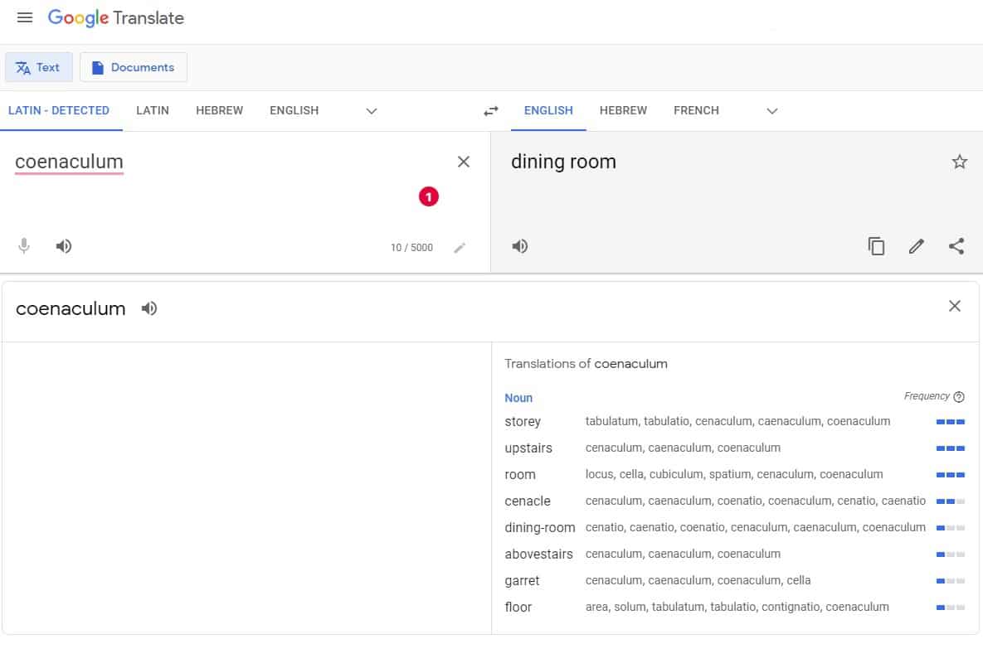Screen dimensions: 983x649
Task: Click the microphone voice input icon
Action: (x=24, y=246)
